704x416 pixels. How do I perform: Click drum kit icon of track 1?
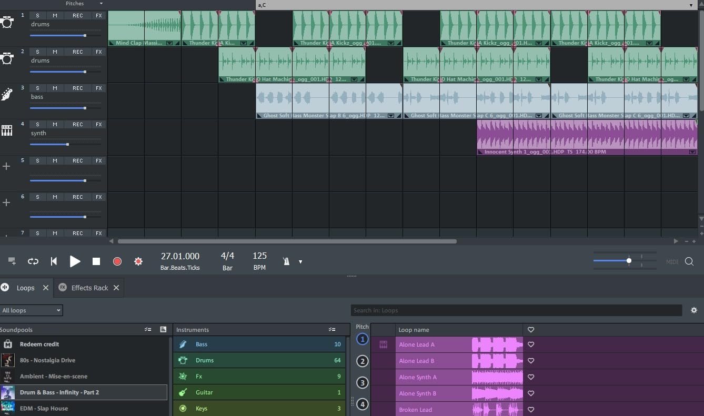(x=7, y=23)
